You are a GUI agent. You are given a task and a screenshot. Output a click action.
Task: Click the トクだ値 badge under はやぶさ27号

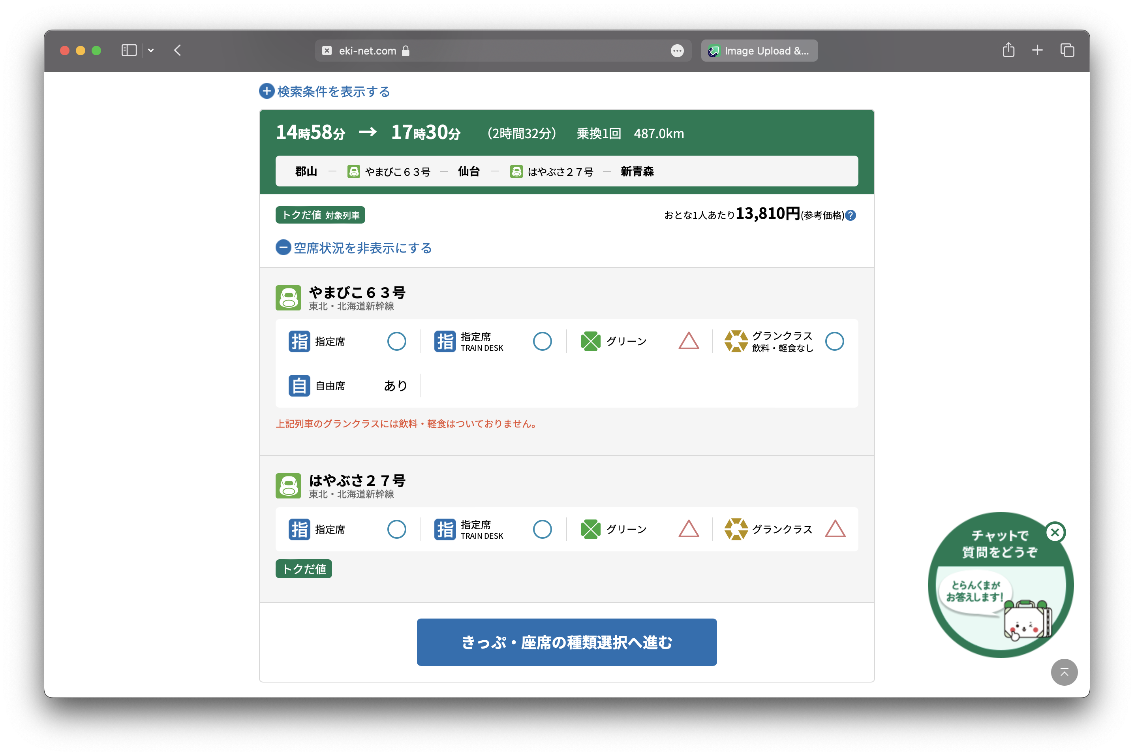(304, 569)
